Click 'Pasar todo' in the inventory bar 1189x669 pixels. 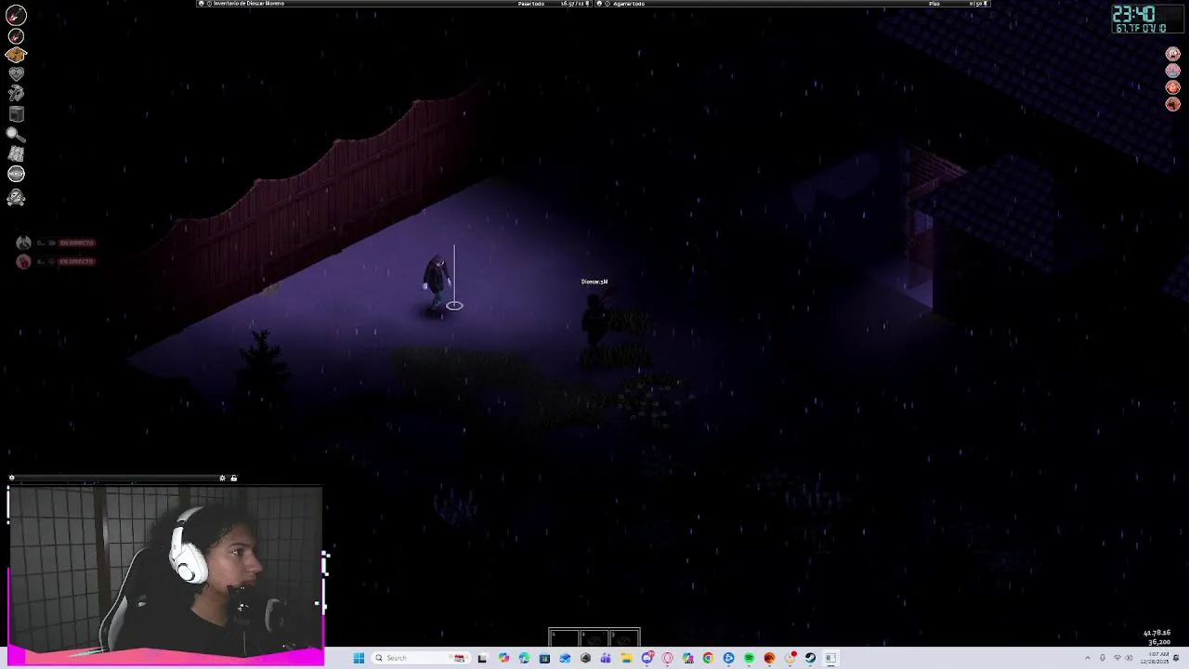pos(530,4)
